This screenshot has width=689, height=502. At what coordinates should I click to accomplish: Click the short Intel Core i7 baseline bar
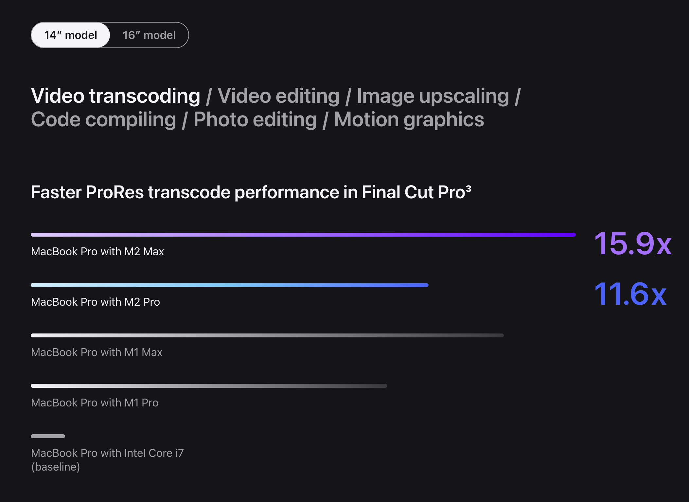[48, 436]
